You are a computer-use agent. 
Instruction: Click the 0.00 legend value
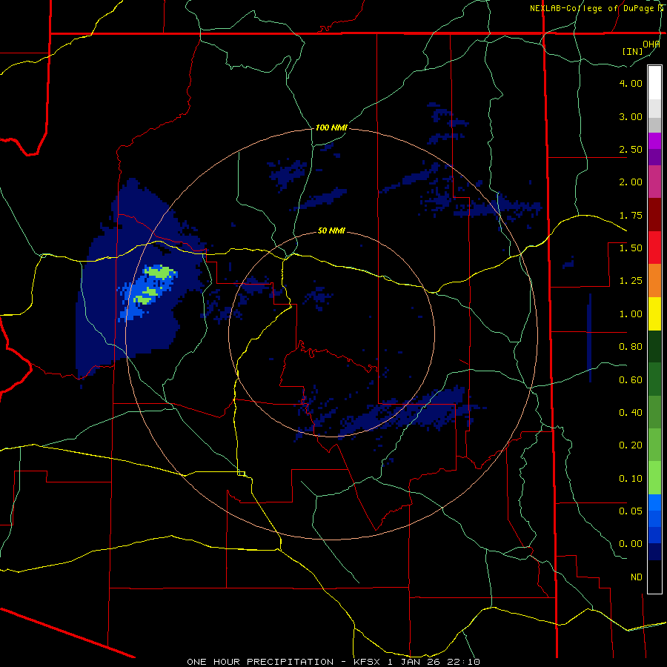pyautogui.click(x=631, y=544)
